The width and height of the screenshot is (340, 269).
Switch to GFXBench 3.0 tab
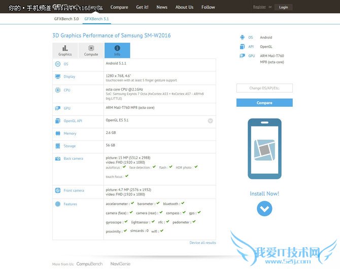tap(66, 19)
